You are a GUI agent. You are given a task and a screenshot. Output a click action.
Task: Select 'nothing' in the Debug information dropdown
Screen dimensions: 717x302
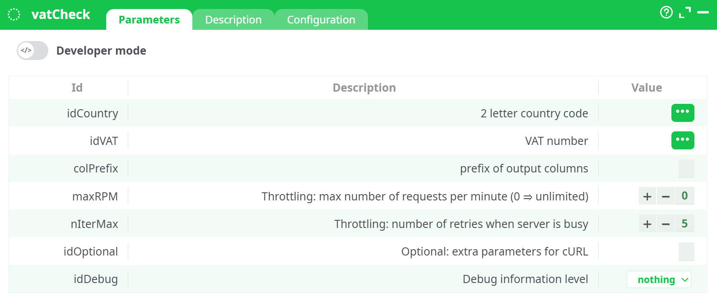655,279
